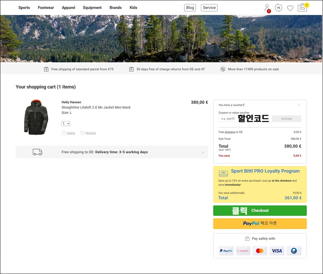Click into the coupon code input field
The width and height of the screenshot is (323, 274).
click(x=245, y=119)
